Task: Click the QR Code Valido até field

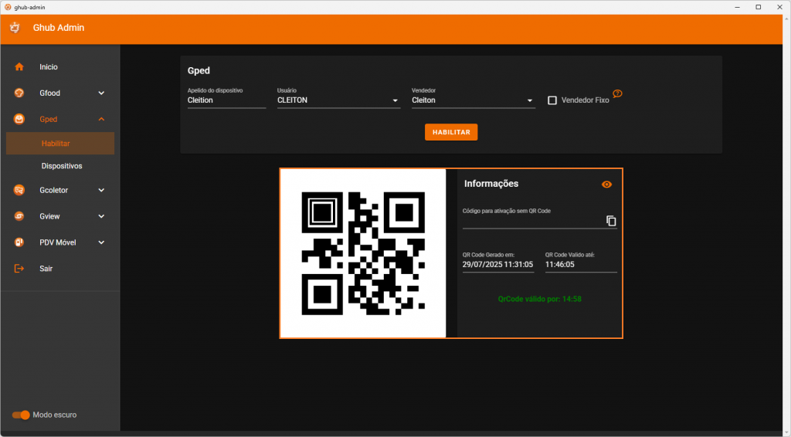Action: (581, 265)
